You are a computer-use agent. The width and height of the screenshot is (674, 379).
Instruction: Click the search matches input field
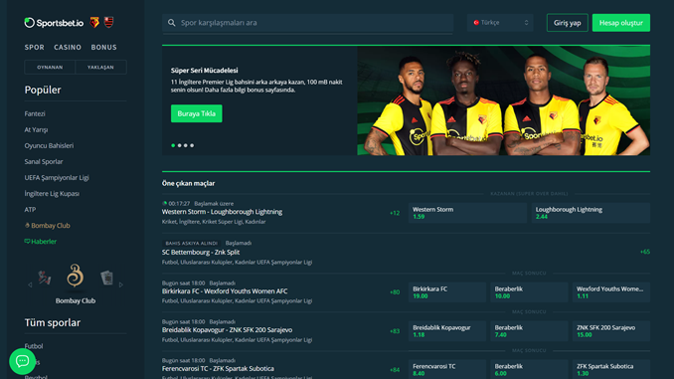click(307, 23)
